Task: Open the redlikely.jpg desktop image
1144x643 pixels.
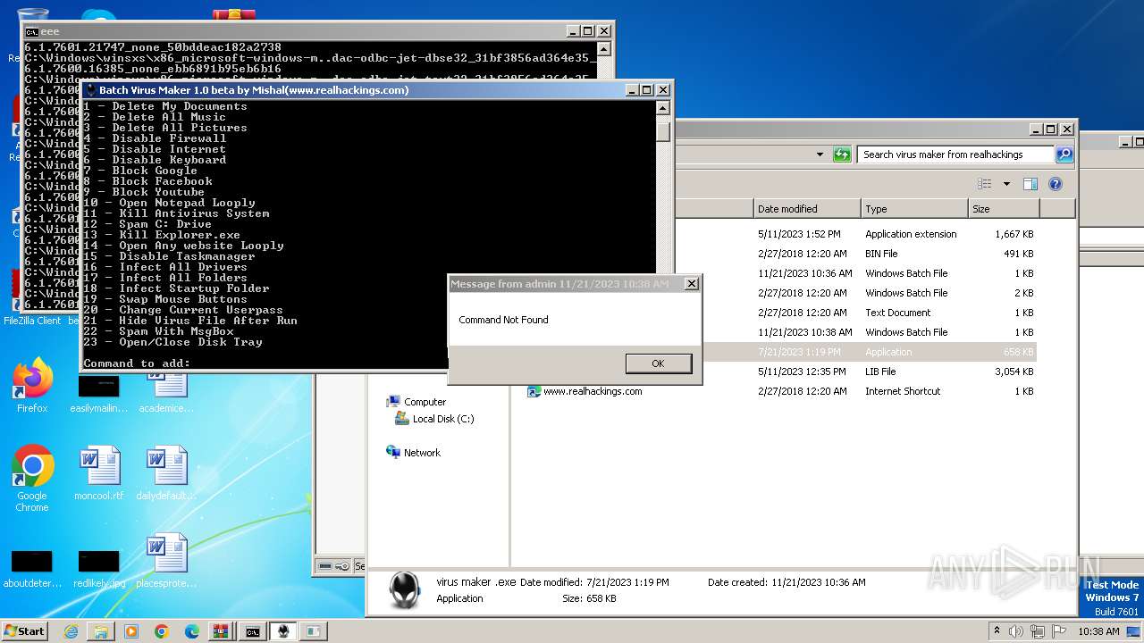Action: pos(99,568)
